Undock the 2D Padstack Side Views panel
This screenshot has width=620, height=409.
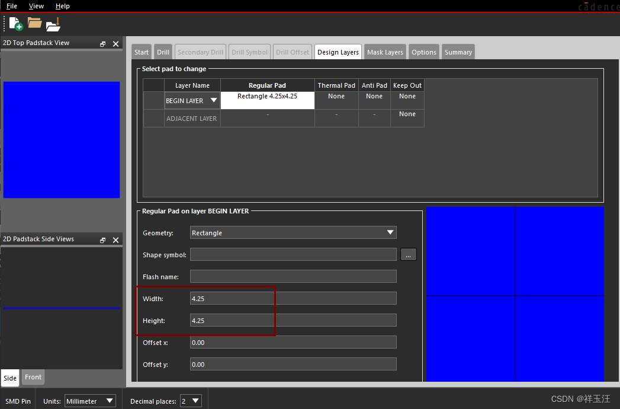tap(103, 240)
